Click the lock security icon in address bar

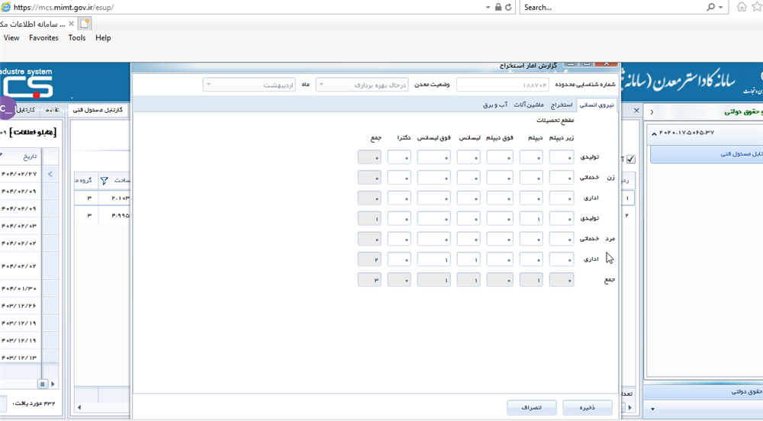click(x=498, y=7)
